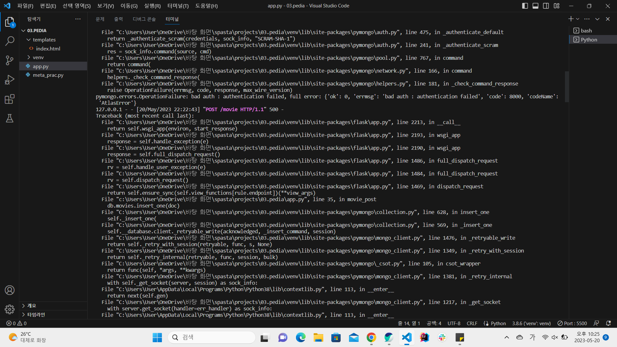The image size is (617, 347).
Task: Open Source Control view
Action: pos(10,60)
